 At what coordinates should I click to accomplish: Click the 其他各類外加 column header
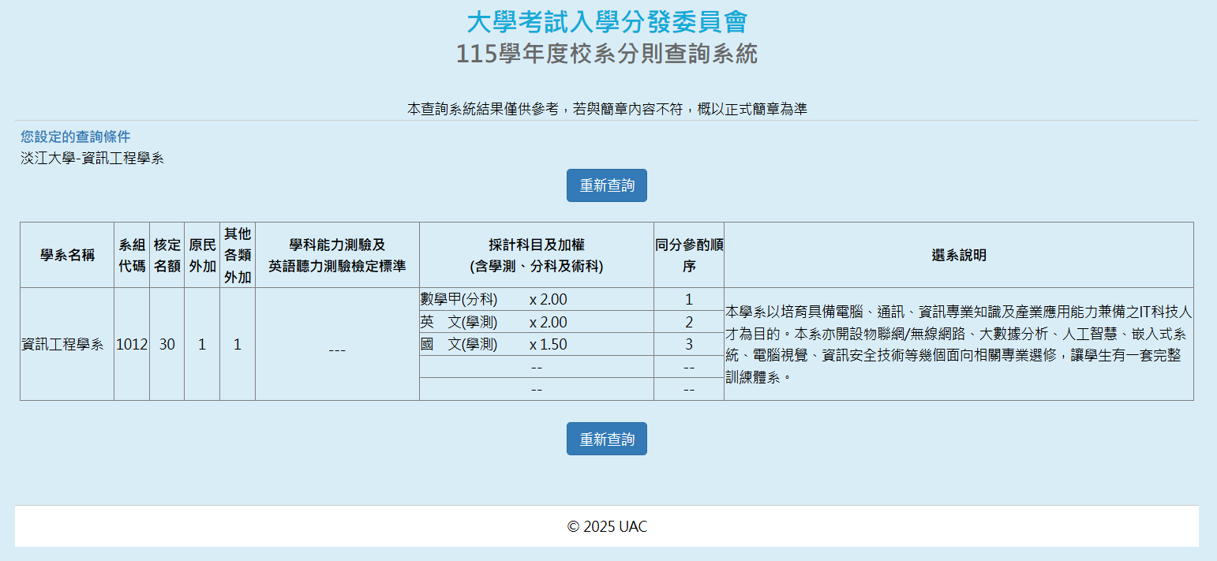tap(238, 255)
